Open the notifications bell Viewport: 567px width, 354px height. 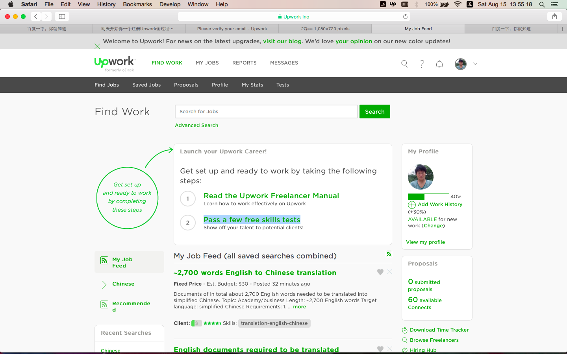pos(439,64)
